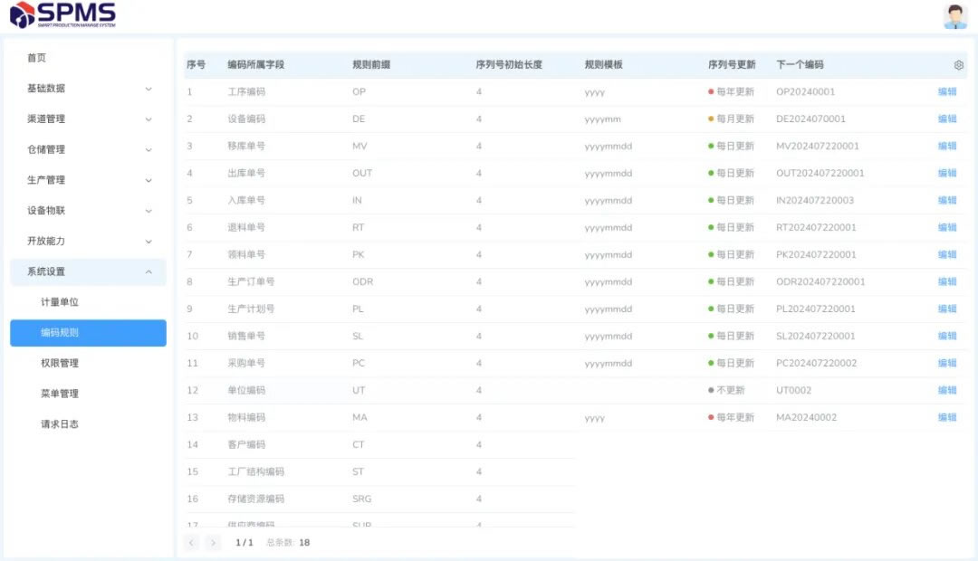
Task: Go to next page arrow
Action: point(213,543)
